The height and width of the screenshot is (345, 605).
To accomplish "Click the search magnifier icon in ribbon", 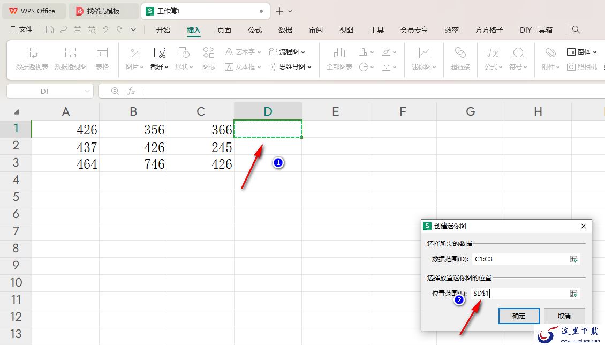I will 576,29.
